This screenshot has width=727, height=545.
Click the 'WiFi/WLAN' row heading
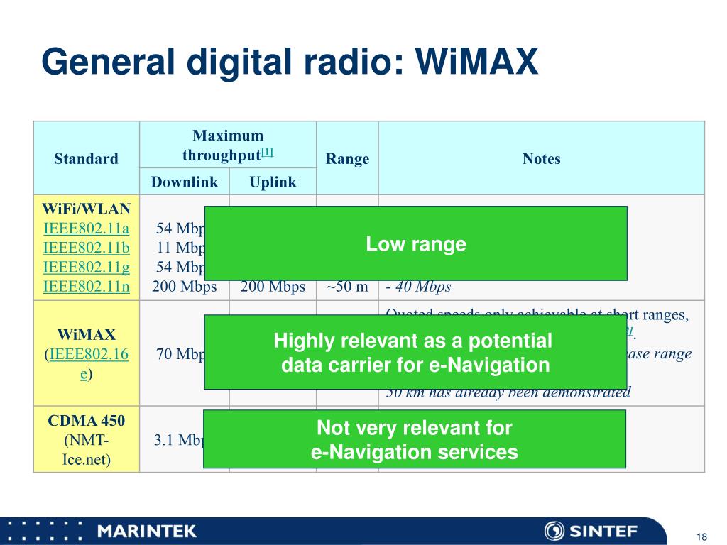click(x=86, y=209)
